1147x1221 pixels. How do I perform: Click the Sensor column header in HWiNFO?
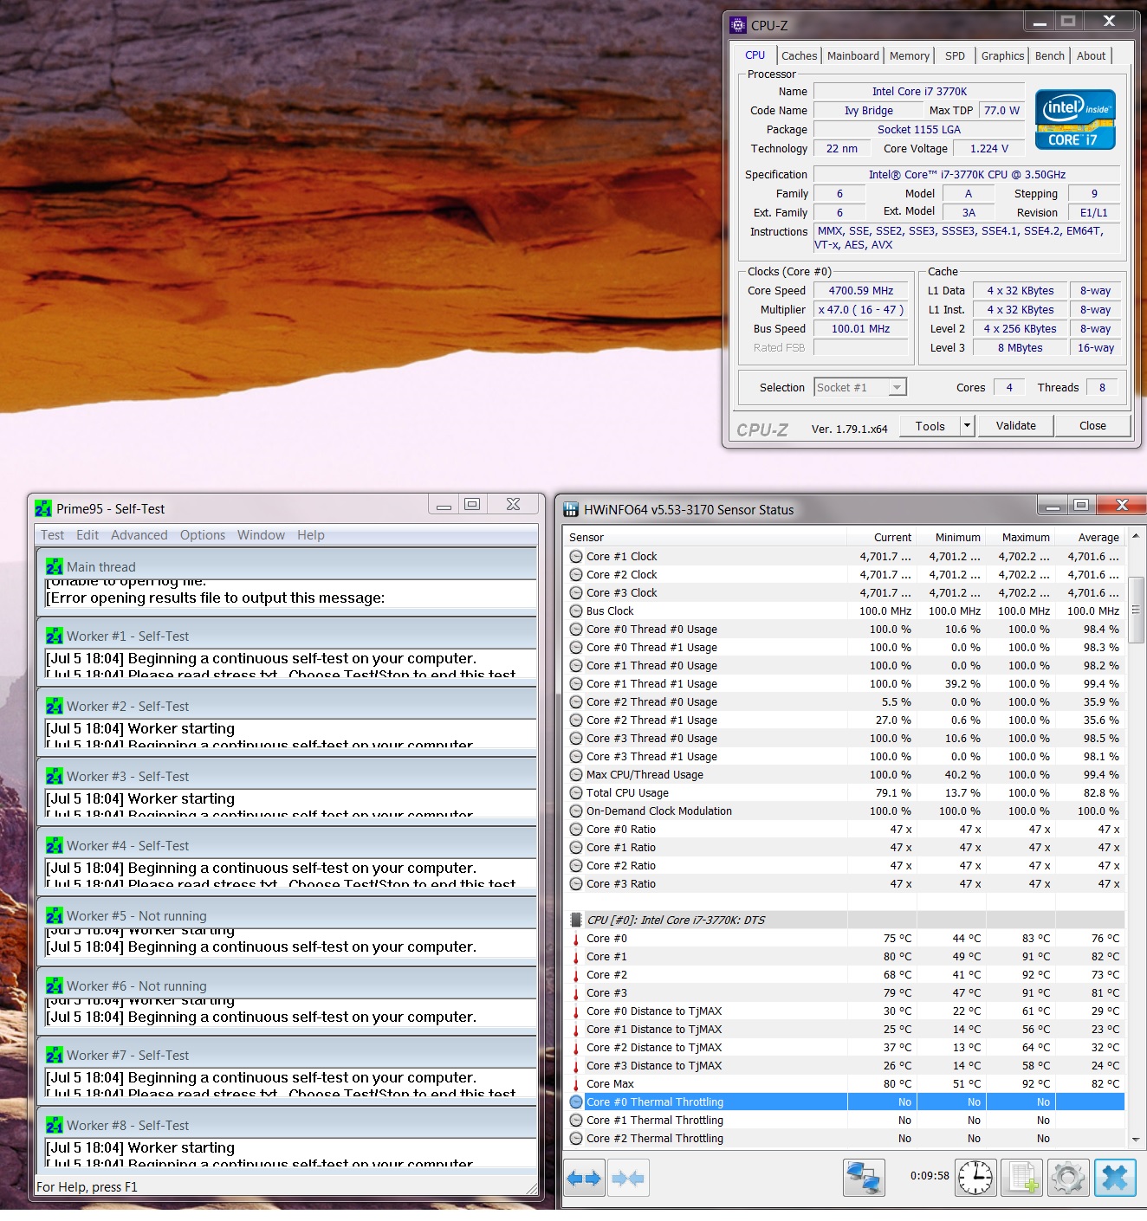pos(705,537)
